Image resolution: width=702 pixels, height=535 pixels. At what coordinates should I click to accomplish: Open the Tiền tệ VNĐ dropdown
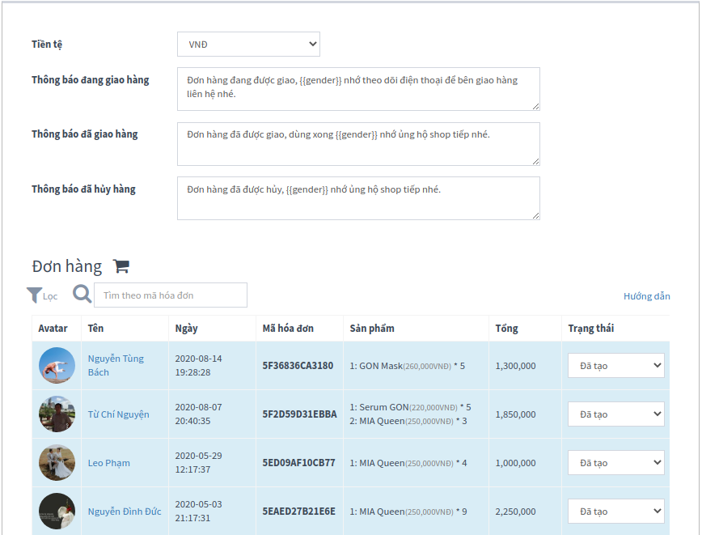click(x=248, y=45)
